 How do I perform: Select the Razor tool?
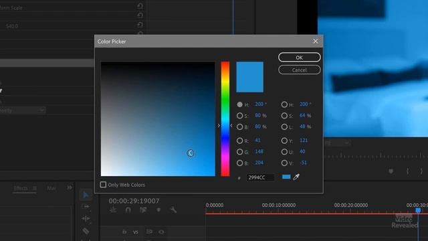click(x=86, y=231)
